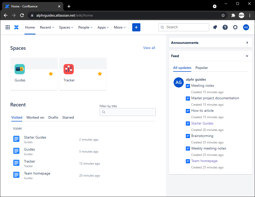Switch to the Worked on tab

35,117
